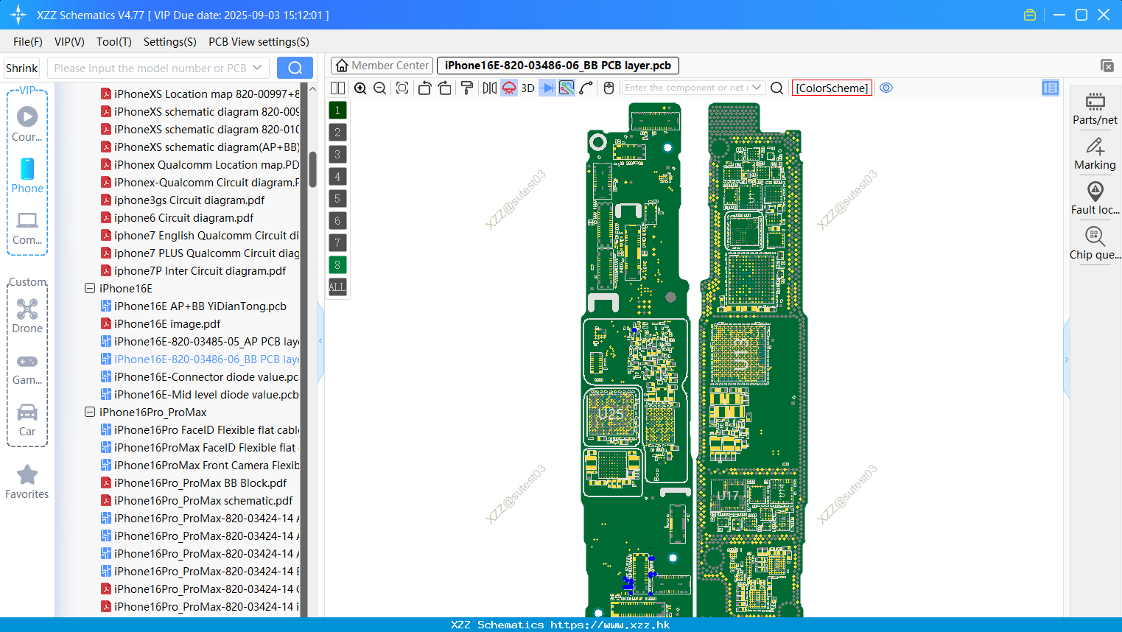Image resolution: width=1122 pixels, height=632 pixels.
Task: Show ALL PCB layers
Action: click(x=337, y=287)
